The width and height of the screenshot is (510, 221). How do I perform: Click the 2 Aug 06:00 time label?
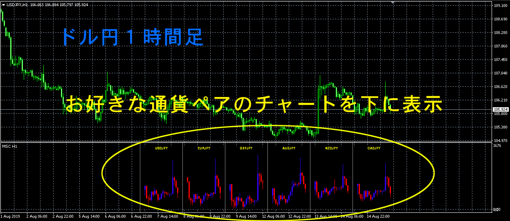point(36,216)
